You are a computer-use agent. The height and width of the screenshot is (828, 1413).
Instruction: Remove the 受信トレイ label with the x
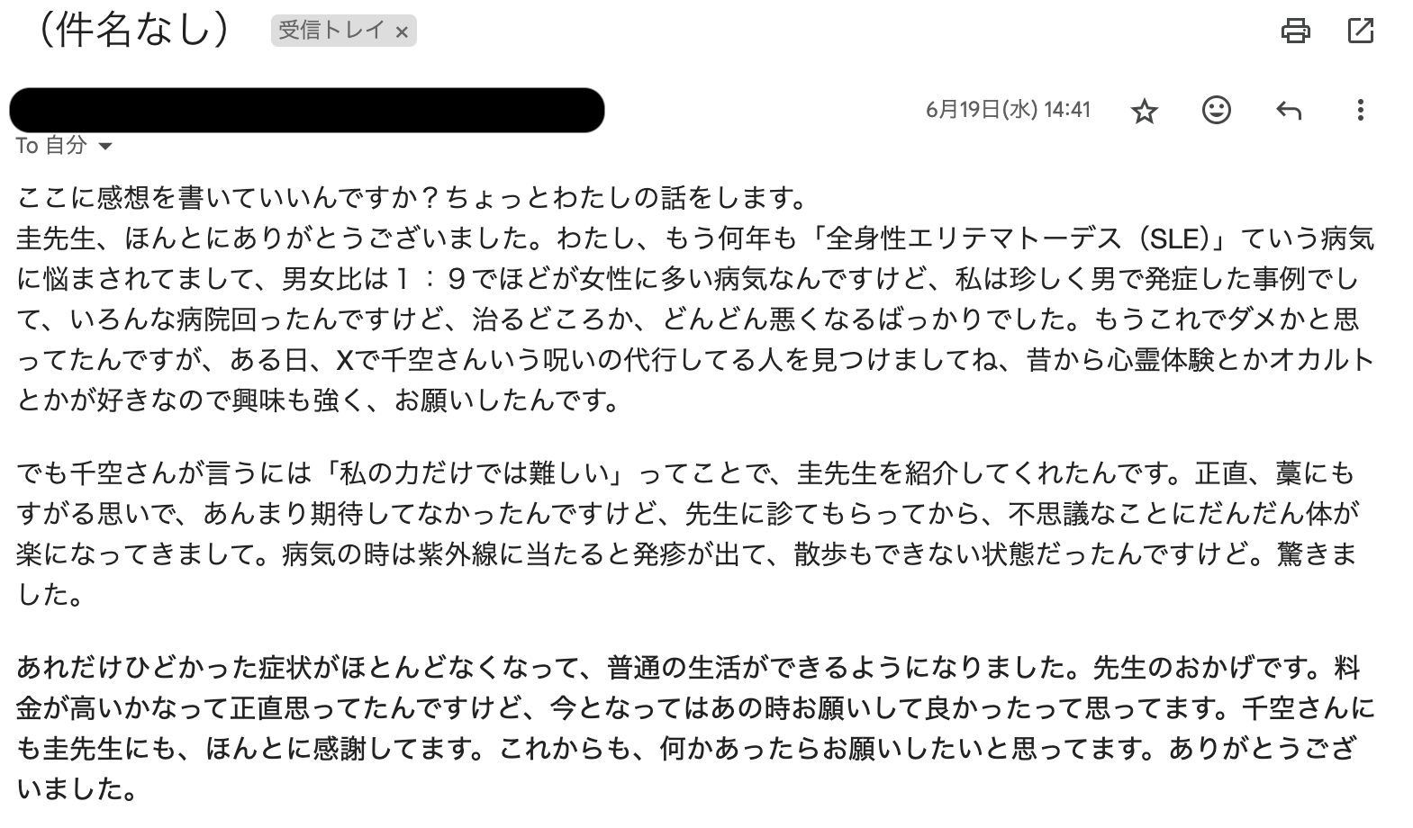pos(402,32)
